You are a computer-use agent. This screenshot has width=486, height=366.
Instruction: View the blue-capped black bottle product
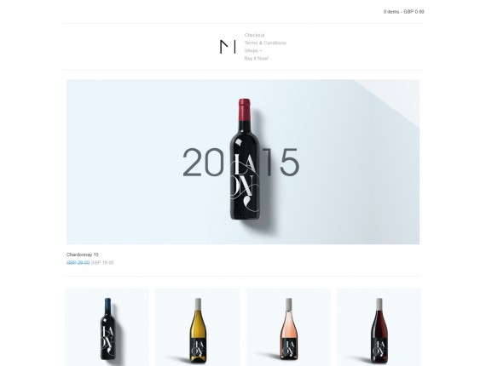[x=107, y=328]
